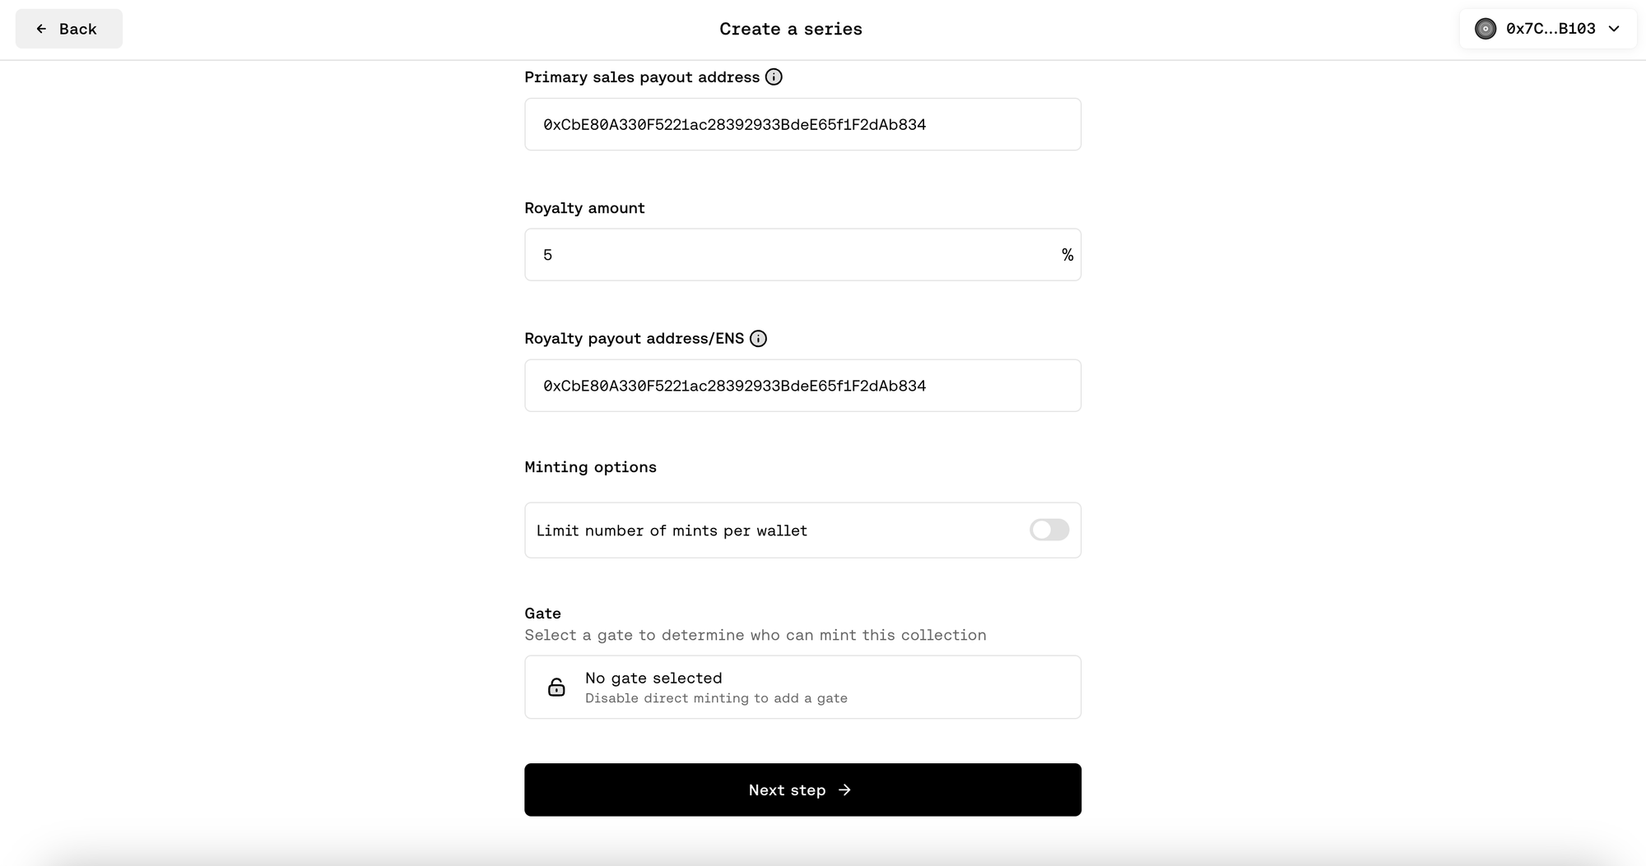
Task: Click the right arrow icon on Next step
Action: (x=844, y=790)
